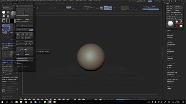
Task: Toggle the Menus button in the title bar
Action: [150, 1]
